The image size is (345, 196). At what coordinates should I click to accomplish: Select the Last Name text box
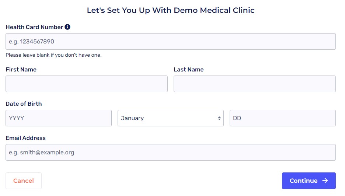[x=254, y=84]
